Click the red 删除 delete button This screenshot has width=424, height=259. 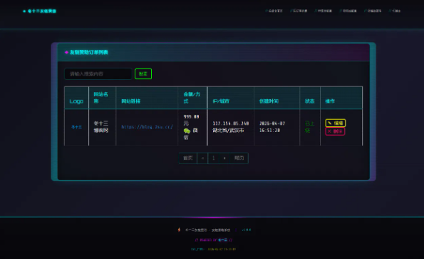coord(335,131)
